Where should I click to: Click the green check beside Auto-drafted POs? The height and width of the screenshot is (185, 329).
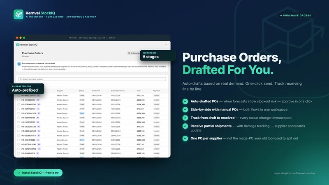coord(185,101)
